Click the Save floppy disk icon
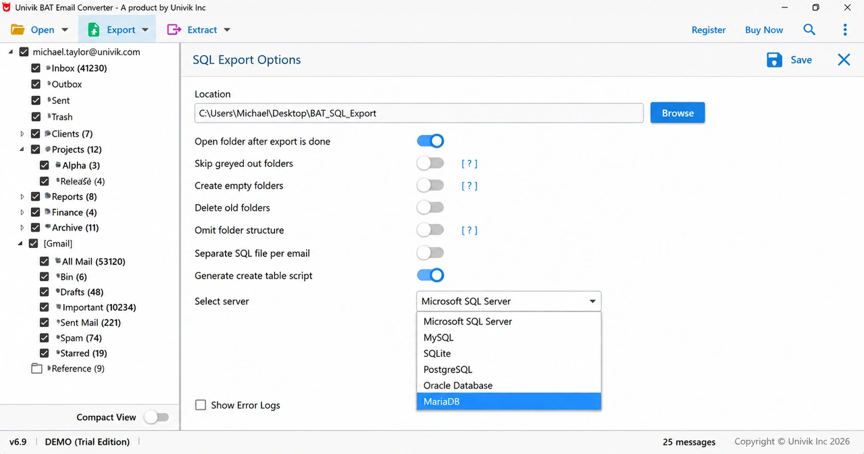 774,60
